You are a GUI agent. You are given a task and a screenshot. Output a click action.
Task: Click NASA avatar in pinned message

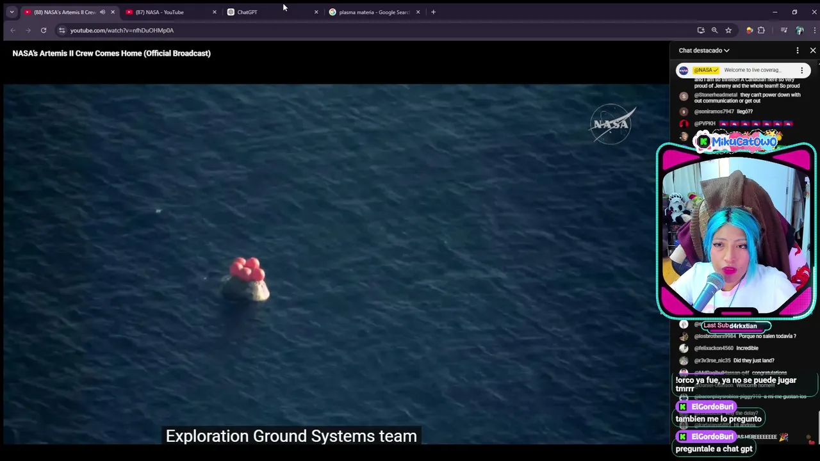coord(684,70)
